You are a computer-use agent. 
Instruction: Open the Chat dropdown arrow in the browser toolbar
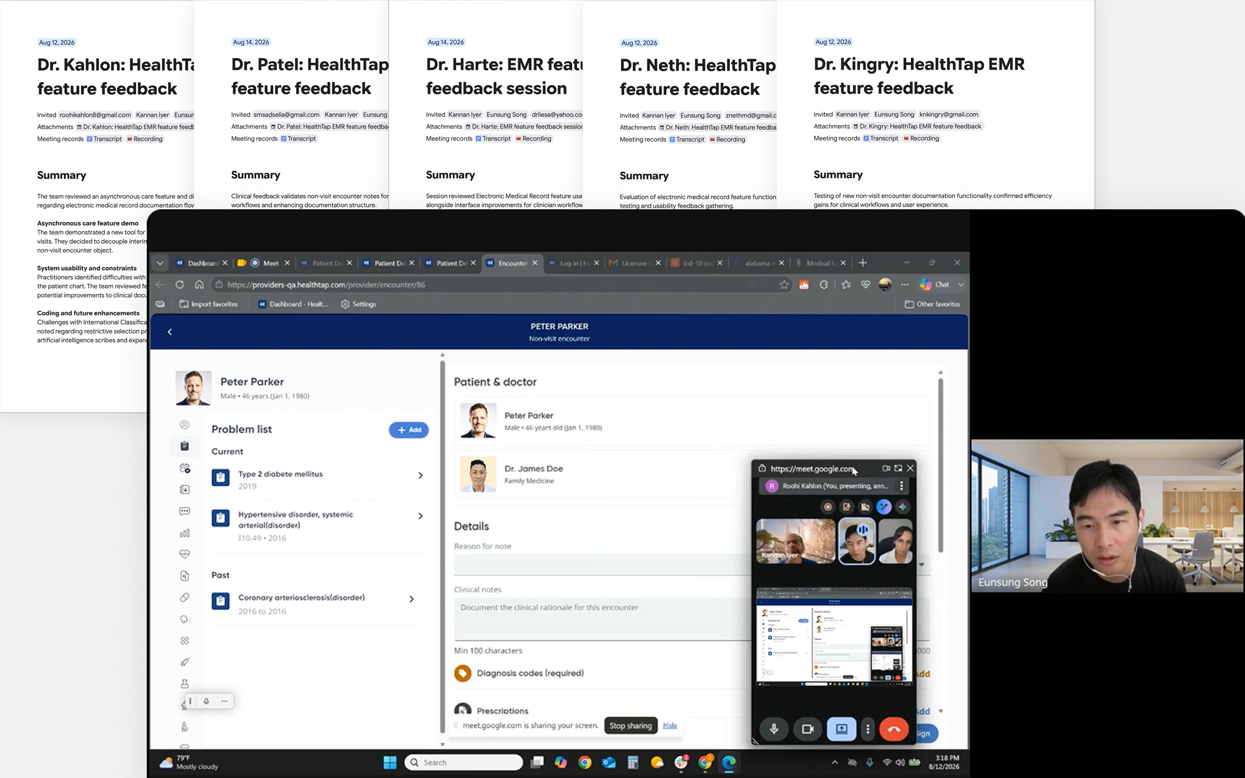pyautogui.click(x=961, y=285)
